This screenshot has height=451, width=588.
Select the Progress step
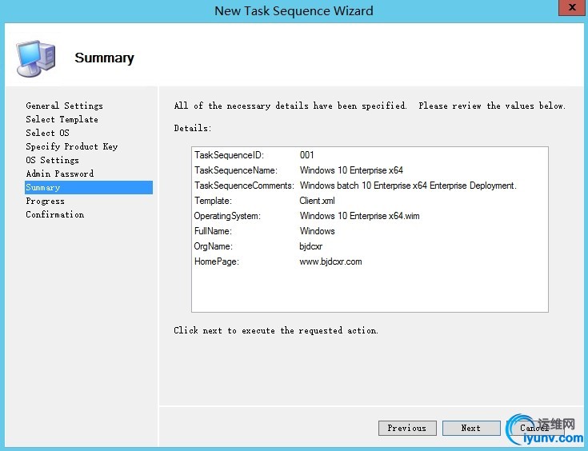[x=45, y=201]
